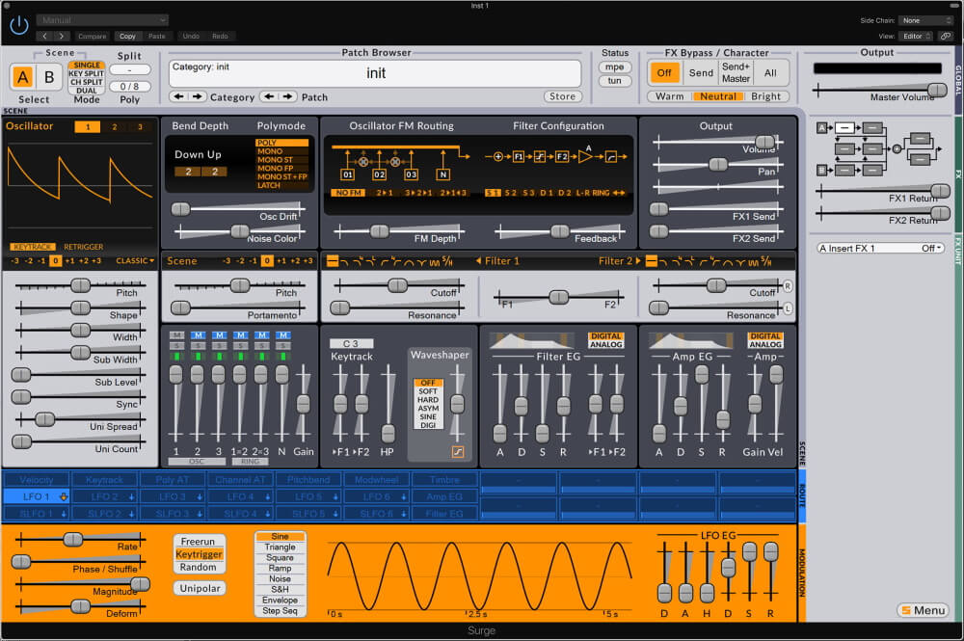
Task: Select oscillator tab 2
Action: [x=114, y=126]
